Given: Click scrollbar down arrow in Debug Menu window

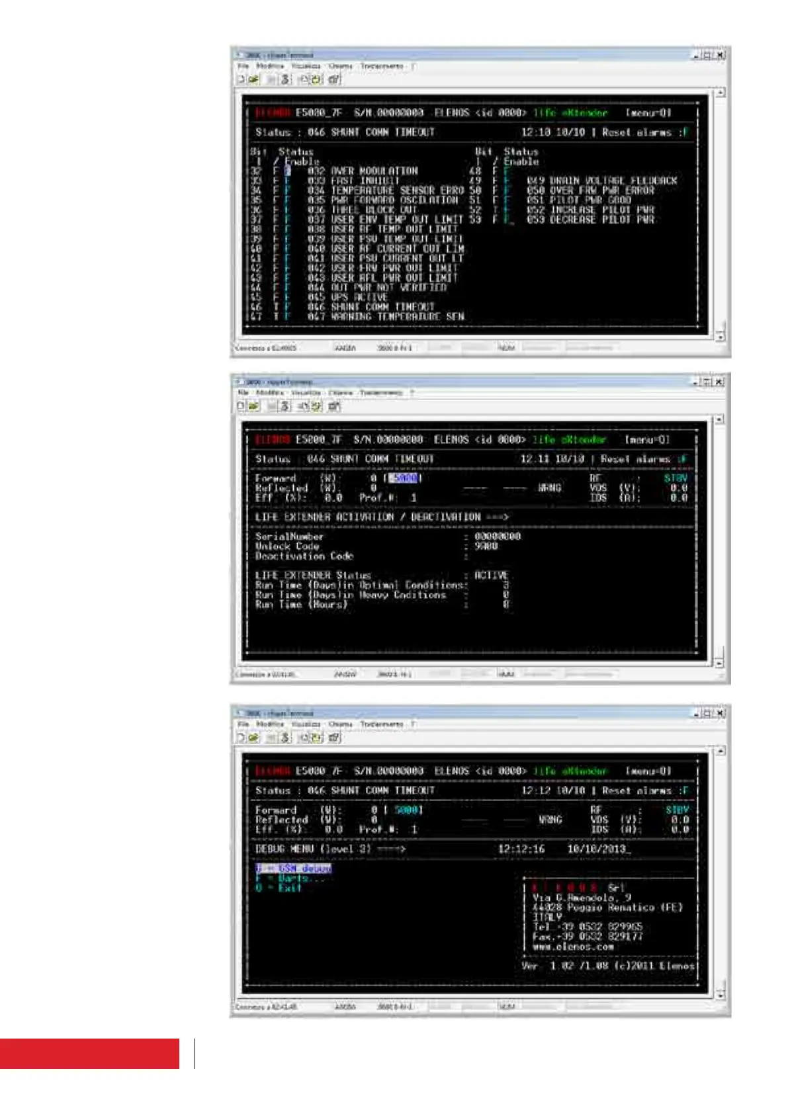Looking at the screenshot, I should click(x=720, y=995).
